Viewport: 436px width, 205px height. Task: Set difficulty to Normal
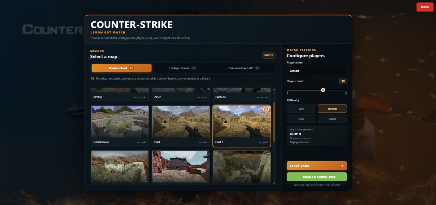pos(332,109)
